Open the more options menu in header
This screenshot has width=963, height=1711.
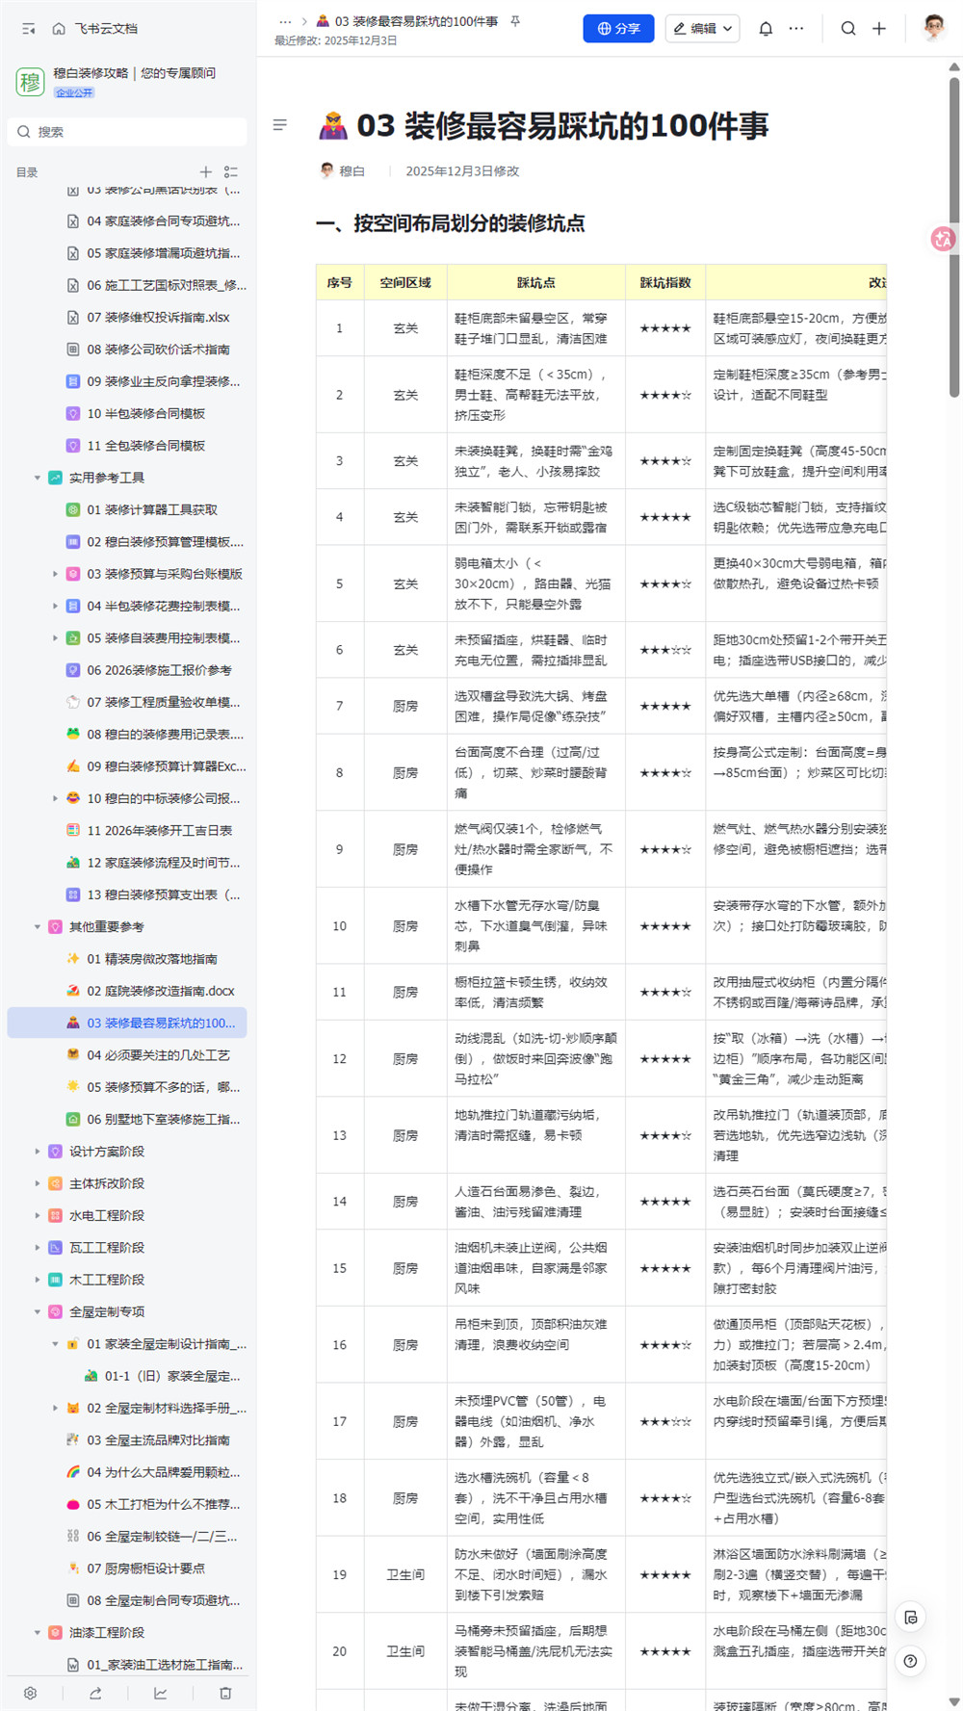[x=796, y=29]
